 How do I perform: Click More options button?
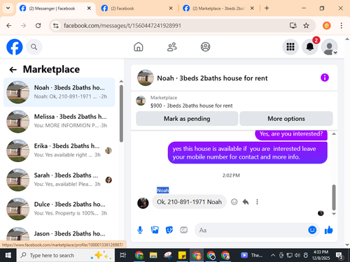tap(286, 119)
